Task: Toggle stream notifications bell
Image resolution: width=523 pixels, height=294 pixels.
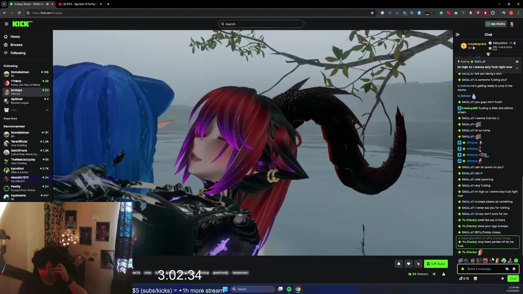Action: click(x=399, y=264)
